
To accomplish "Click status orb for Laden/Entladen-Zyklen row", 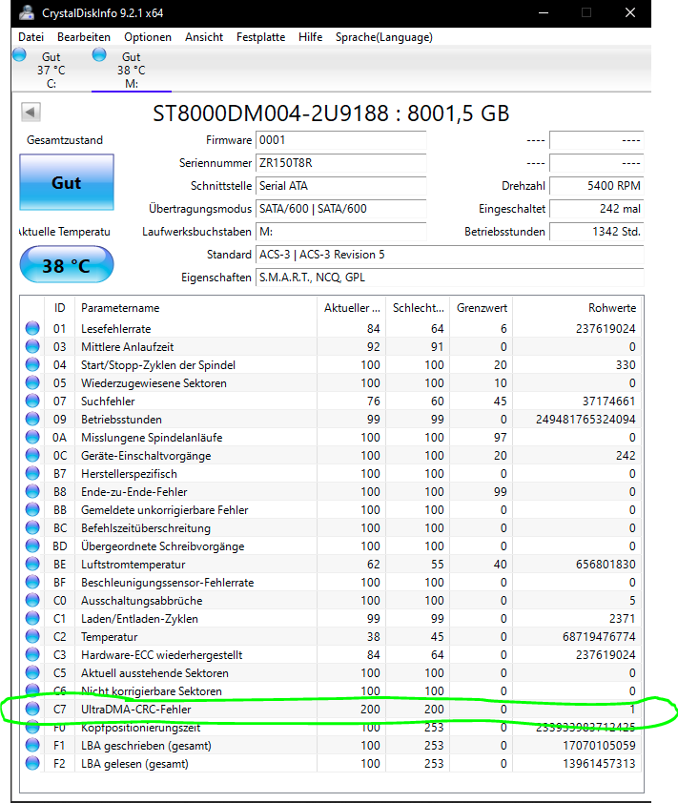I will pos(32,619).
